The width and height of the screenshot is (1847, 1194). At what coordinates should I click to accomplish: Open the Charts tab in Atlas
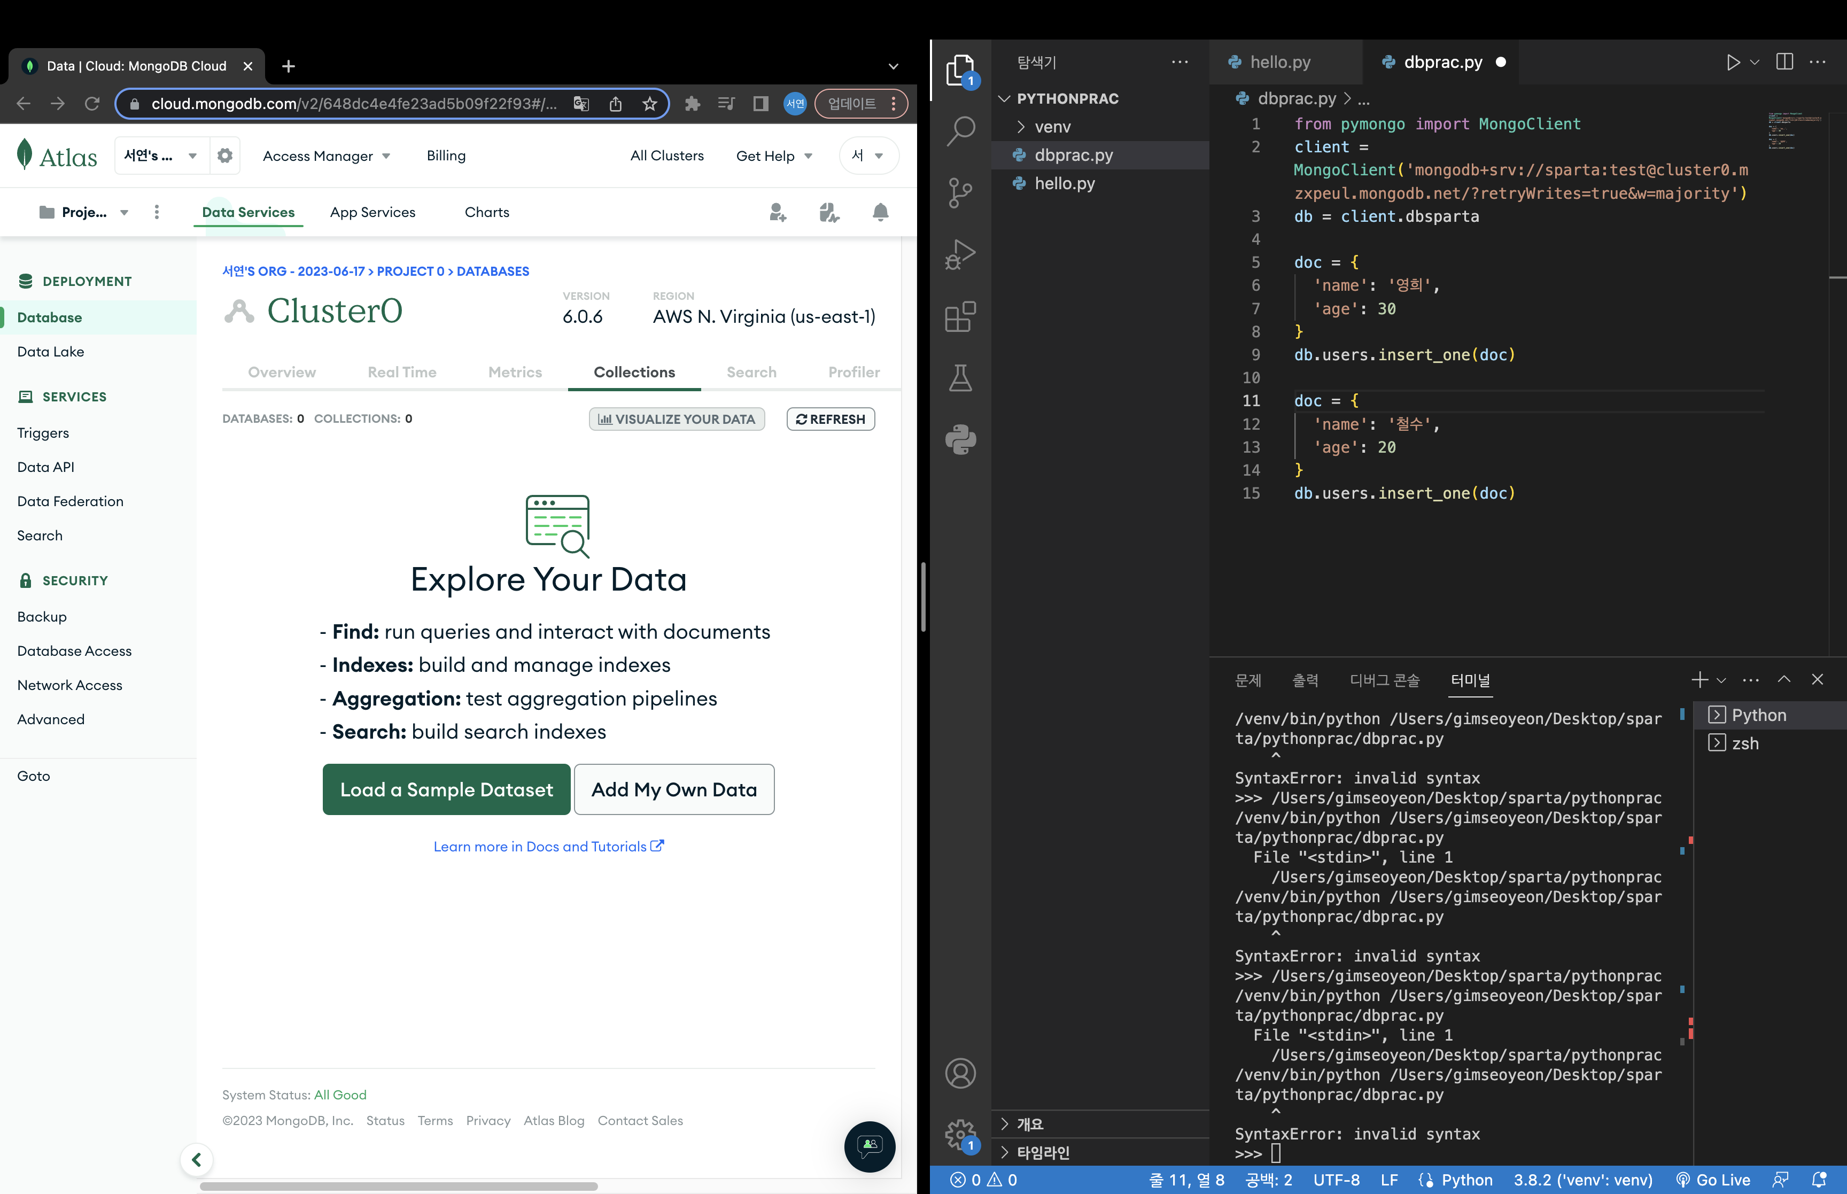(x=487, y=212)
